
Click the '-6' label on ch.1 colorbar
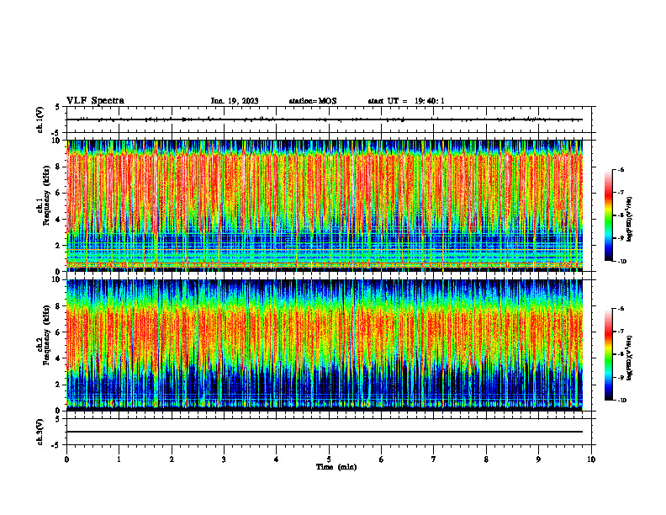[x=621, y=170]
